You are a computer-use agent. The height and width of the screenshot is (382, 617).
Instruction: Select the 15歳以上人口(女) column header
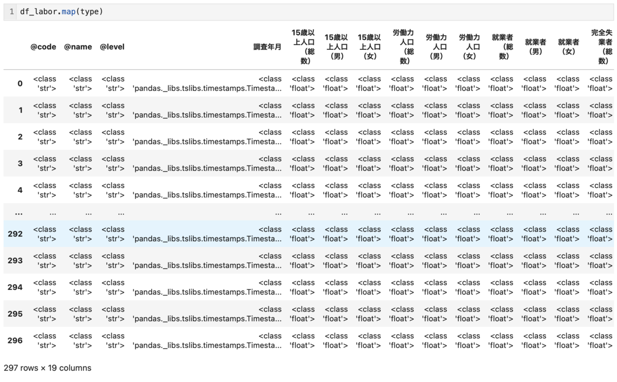point(369,47)
